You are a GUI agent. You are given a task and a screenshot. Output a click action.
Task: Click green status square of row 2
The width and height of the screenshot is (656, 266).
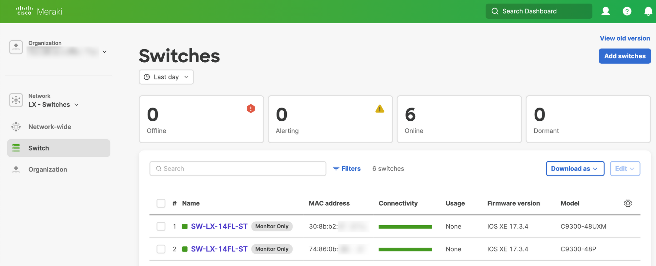pos(185,249)
